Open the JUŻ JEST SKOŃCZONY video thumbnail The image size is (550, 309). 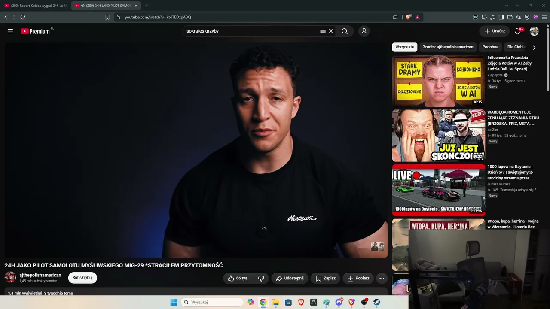[438, 136]
